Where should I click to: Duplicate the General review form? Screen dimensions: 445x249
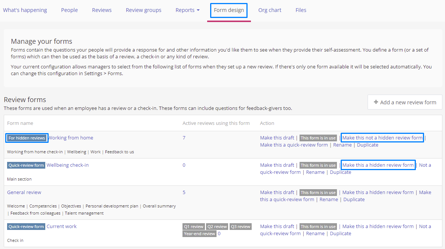354,199
